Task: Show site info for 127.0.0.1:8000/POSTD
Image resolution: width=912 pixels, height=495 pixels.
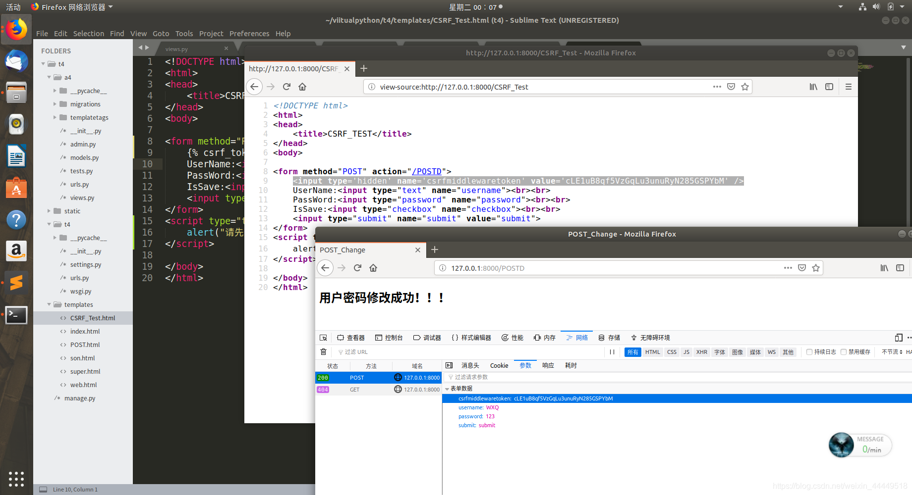Action: click(x=443, y=268)
